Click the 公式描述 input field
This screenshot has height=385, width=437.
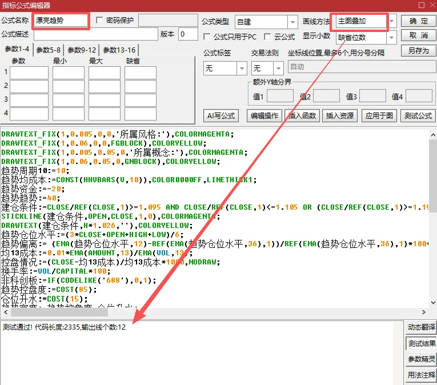click(x=96, y=35)
